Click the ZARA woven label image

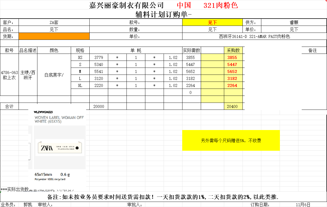[x=57, y=148]
